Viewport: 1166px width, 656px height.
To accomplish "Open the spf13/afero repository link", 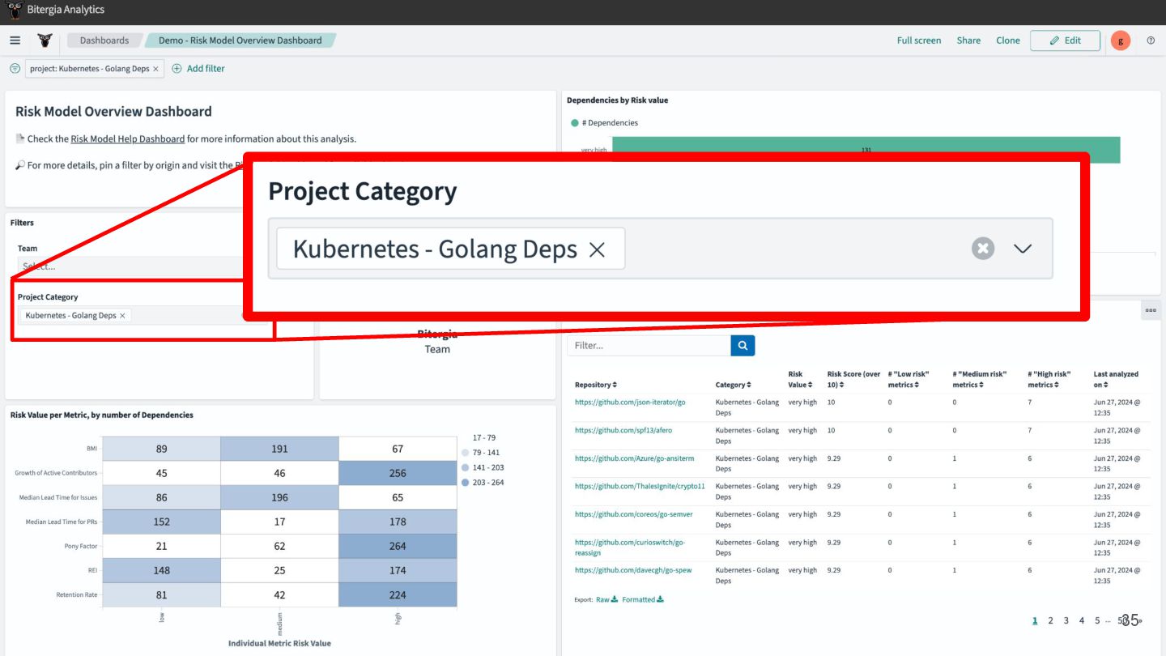I will click(x=623, y=430).
